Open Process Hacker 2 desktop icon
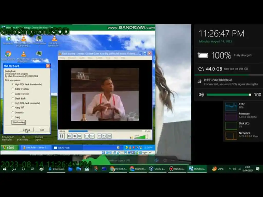The width and height of the screenshot is (263, 197). 39,41
